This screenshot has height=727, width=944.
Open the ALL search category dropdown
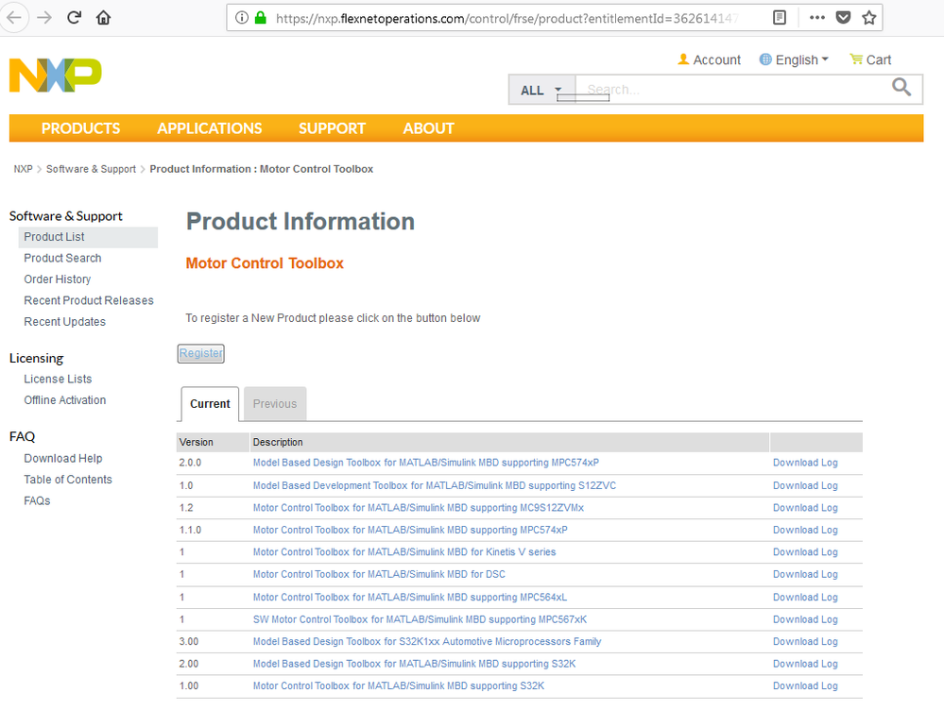541,91
